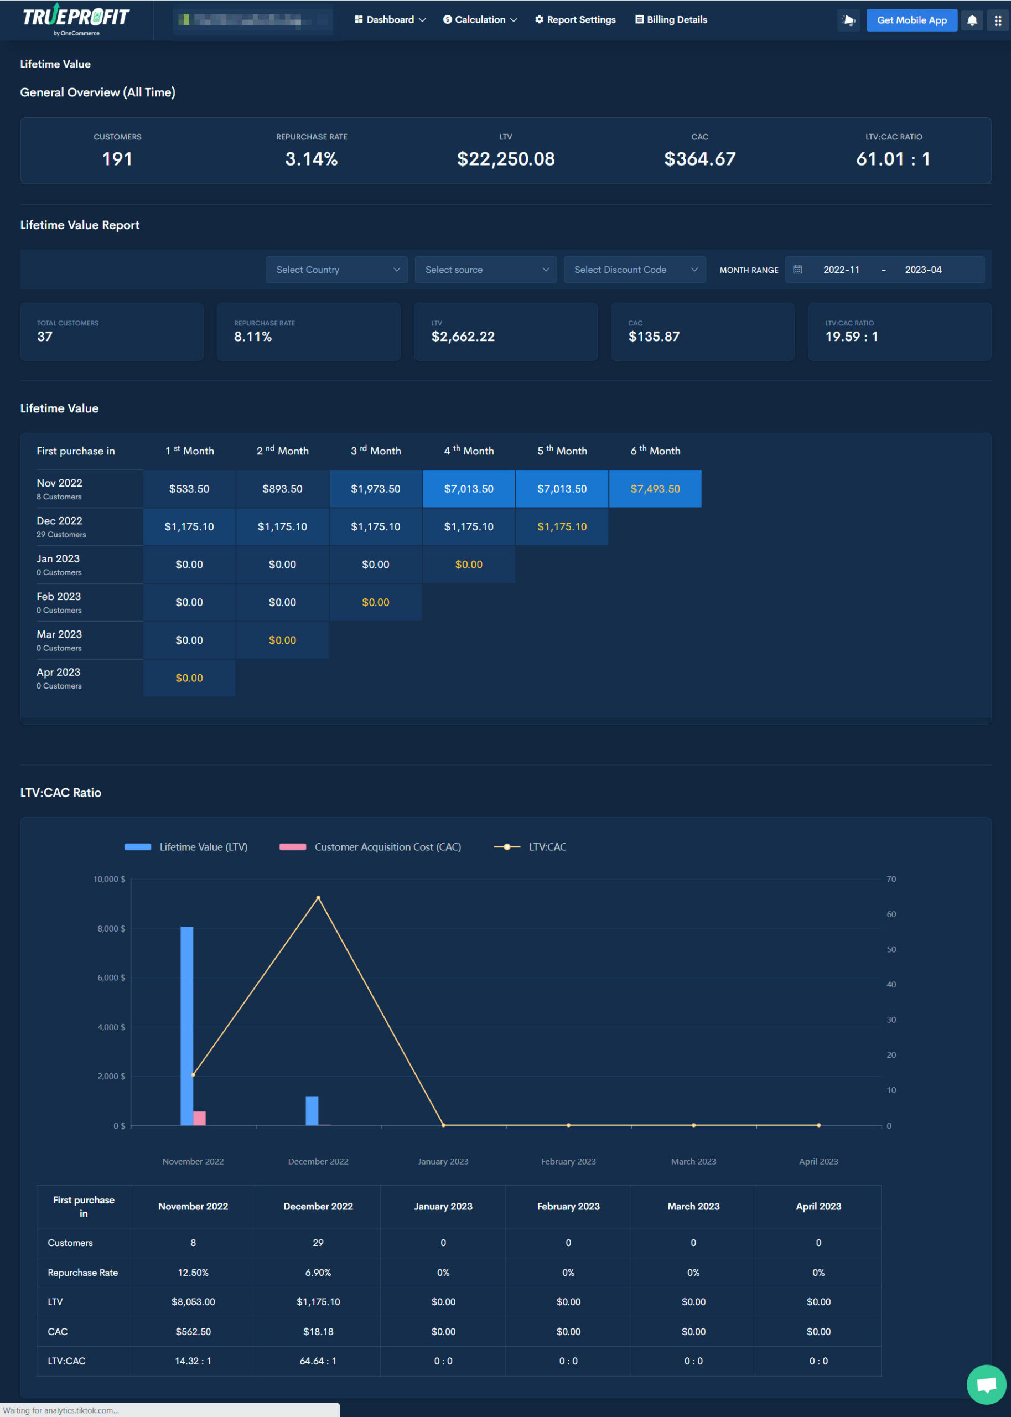Viewport: 1011px width, 1417px height.
Task: Click the Get Mobile App button
Action: click(x=911, y=20)
